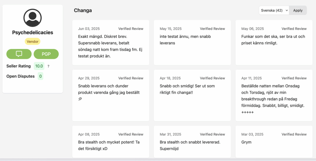Click the Open Disputes count badge
316x161 pixels.
[40, 76]
